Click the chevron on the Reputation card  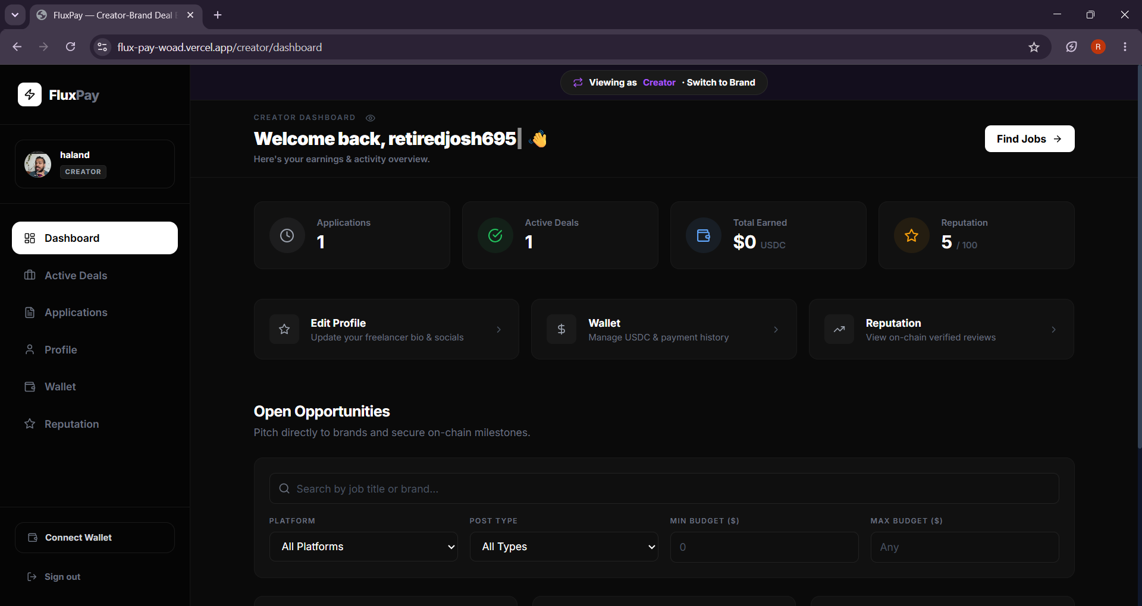pyautogui.click(x=1054, y=330)
